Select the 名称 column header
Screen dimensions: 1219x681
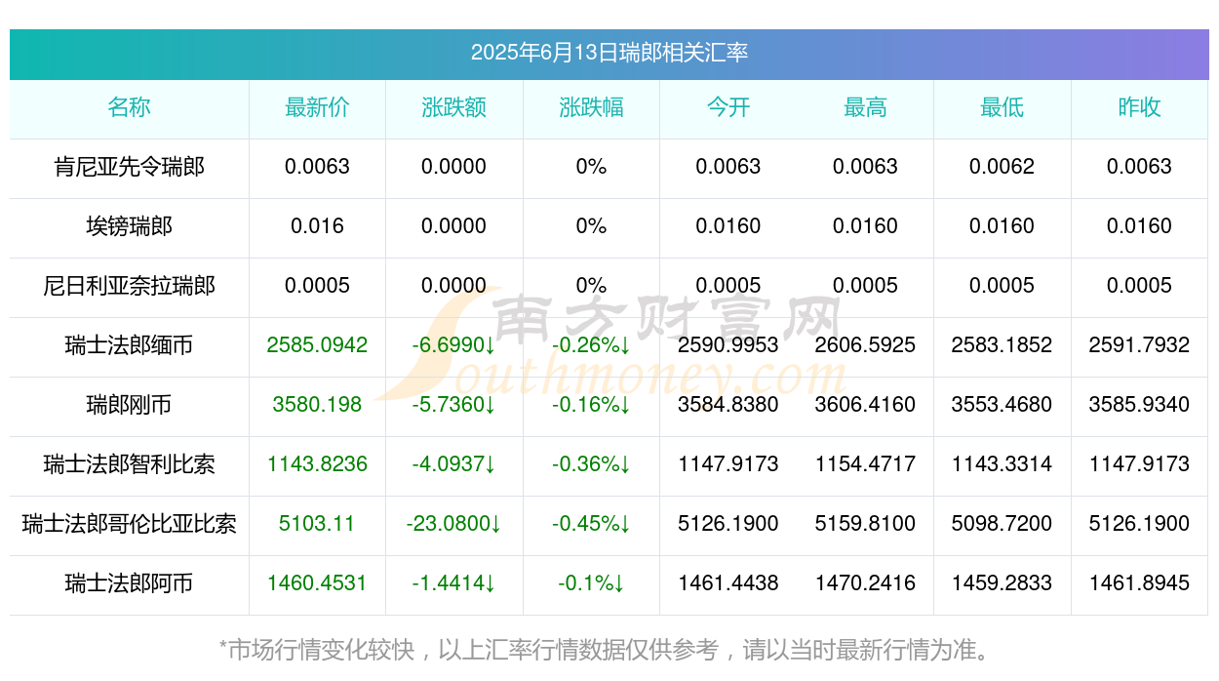[130, 107]
